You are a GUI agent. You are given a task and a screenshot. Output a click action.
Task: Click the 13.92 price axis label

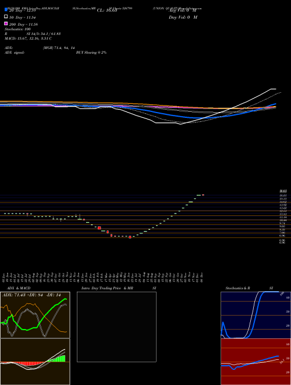[283, 205]
